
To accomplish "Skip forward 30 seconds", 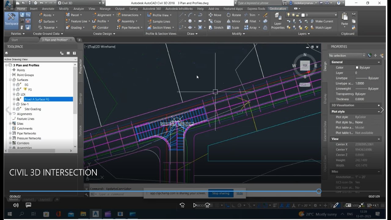I will click(x=207, y=205).
